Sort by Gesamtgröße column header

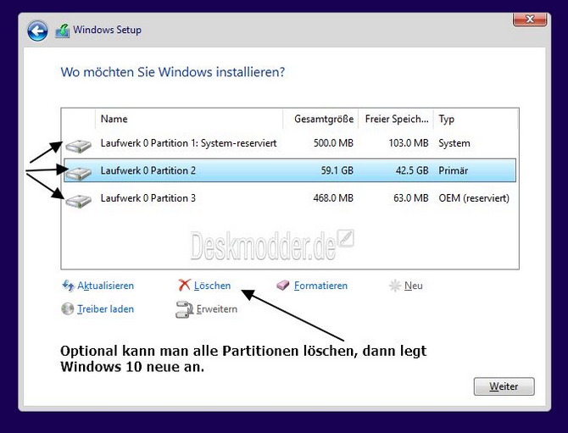320,119
